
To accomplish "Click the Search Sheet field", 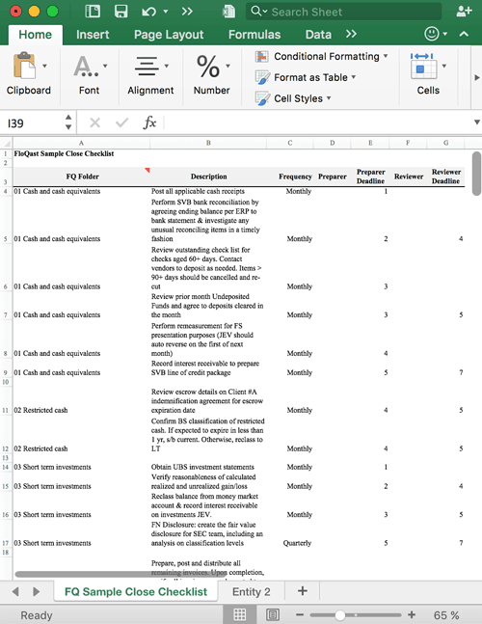I will pos(343,12).
